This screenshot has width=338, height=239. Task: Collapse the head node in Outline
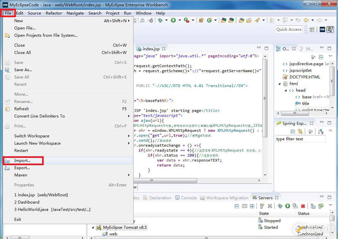(x=286, y=90)
